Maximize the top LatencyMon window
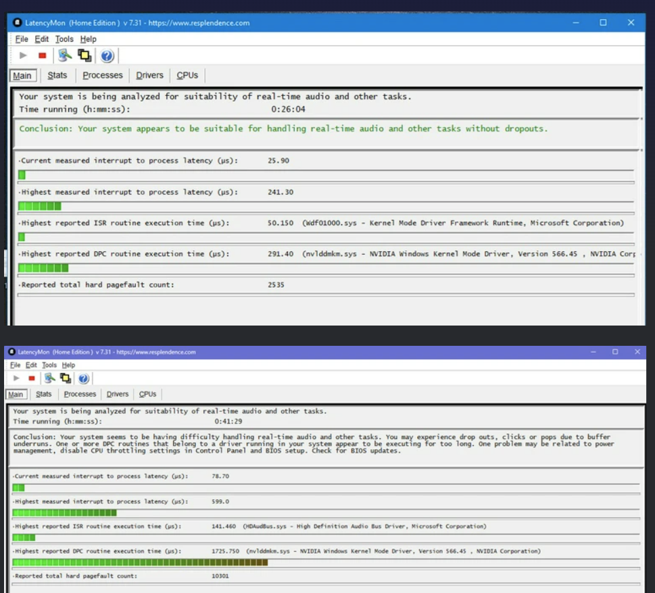Screen dimensions: 655x593 tap(603, 22)
